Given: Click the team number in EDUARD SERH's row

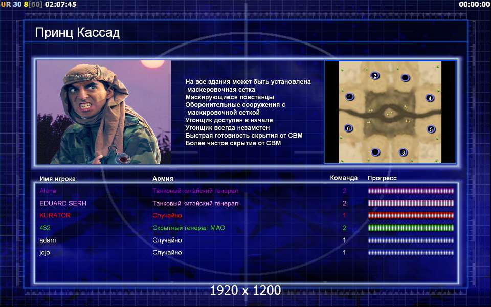Looking at the screenshot, I should [344, 203].
